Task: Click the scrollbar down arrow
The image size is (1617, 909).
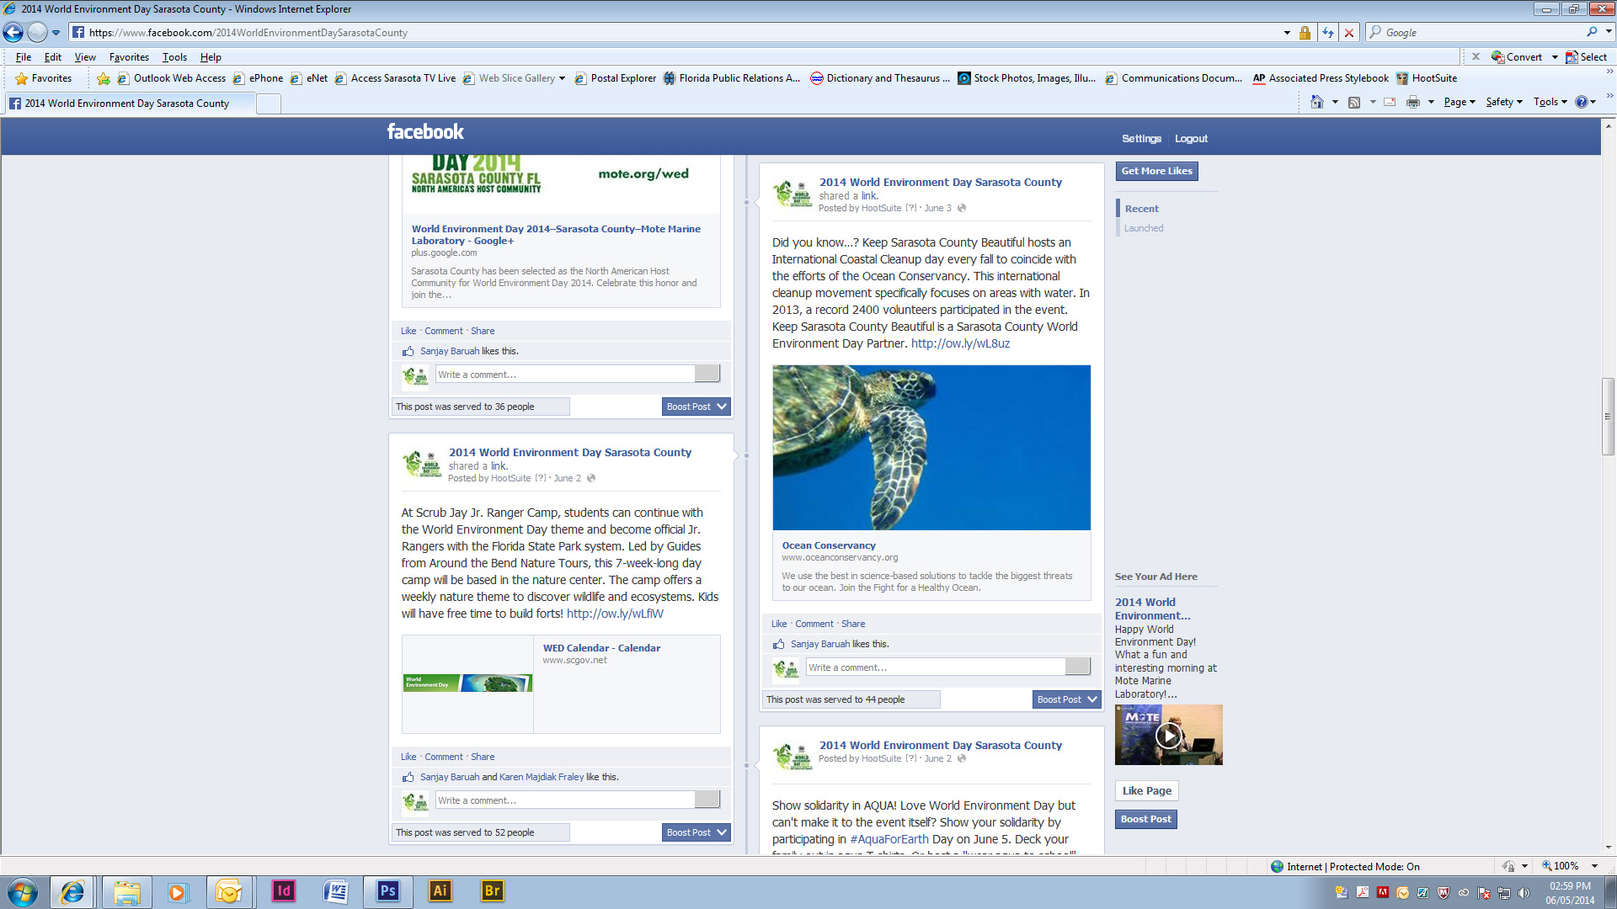Action: 1608,848
